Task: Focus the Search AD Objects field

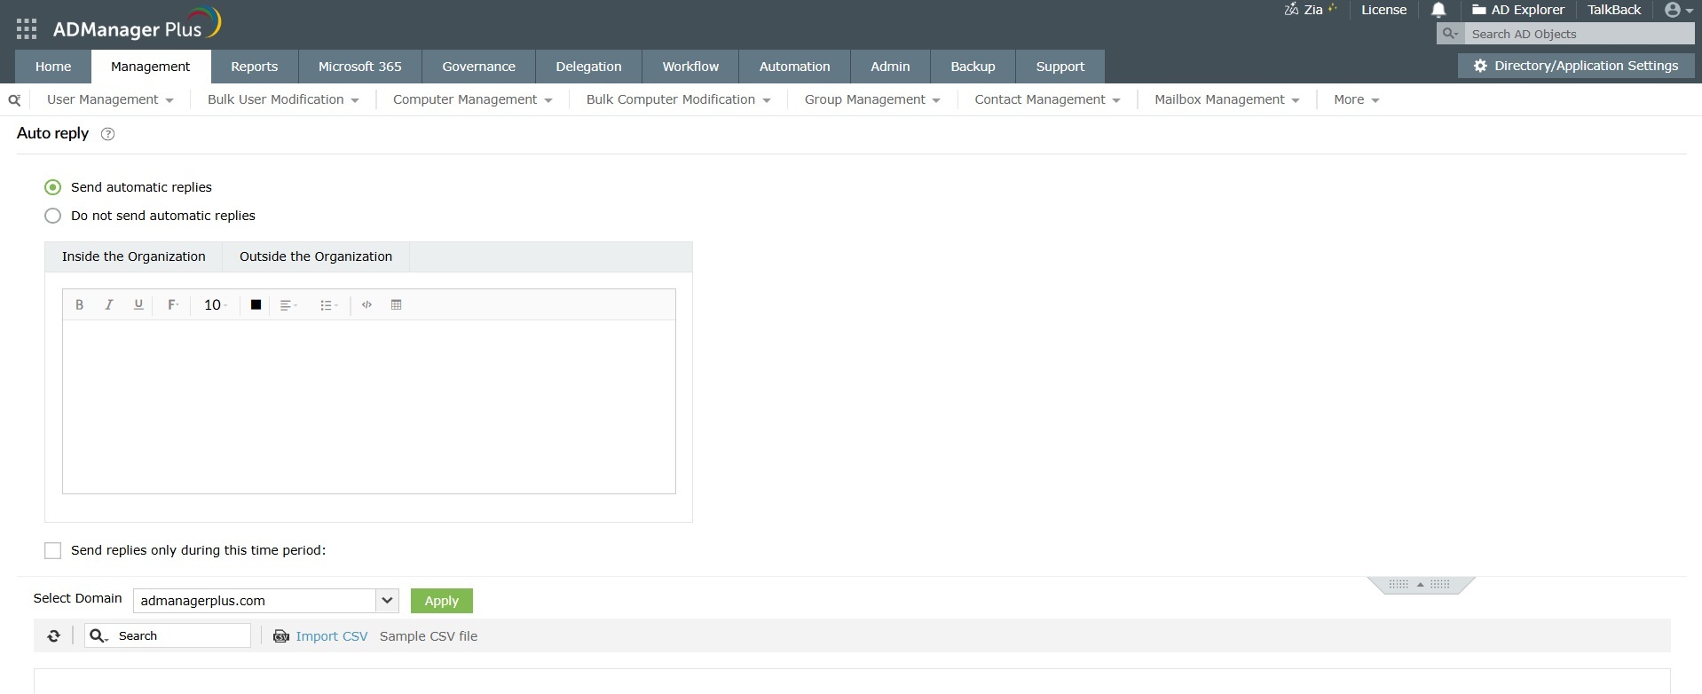Action: click(x=1578, y=34)
